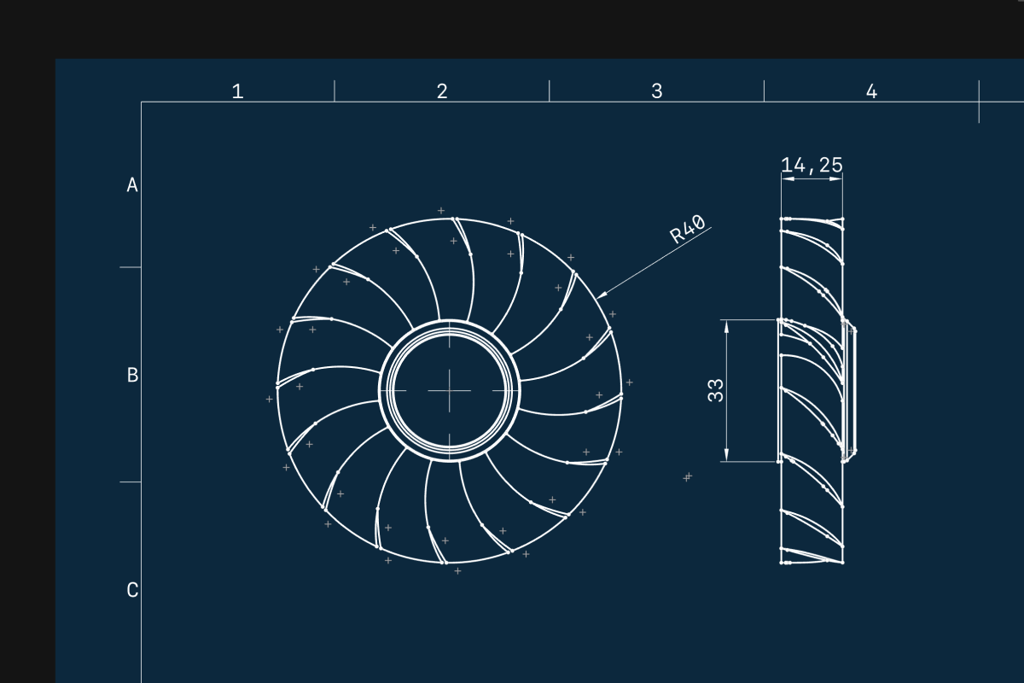Viewport: 1024px width, 683px height.
Task: Click row zone label C
Action: (132, 590)
